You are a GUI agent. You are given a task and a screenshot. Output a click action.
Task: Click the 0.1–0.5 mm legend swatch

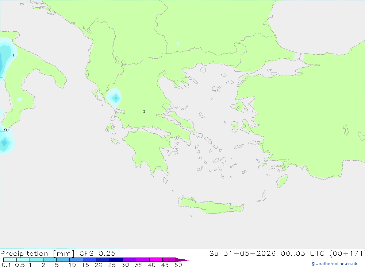[10, 260]
